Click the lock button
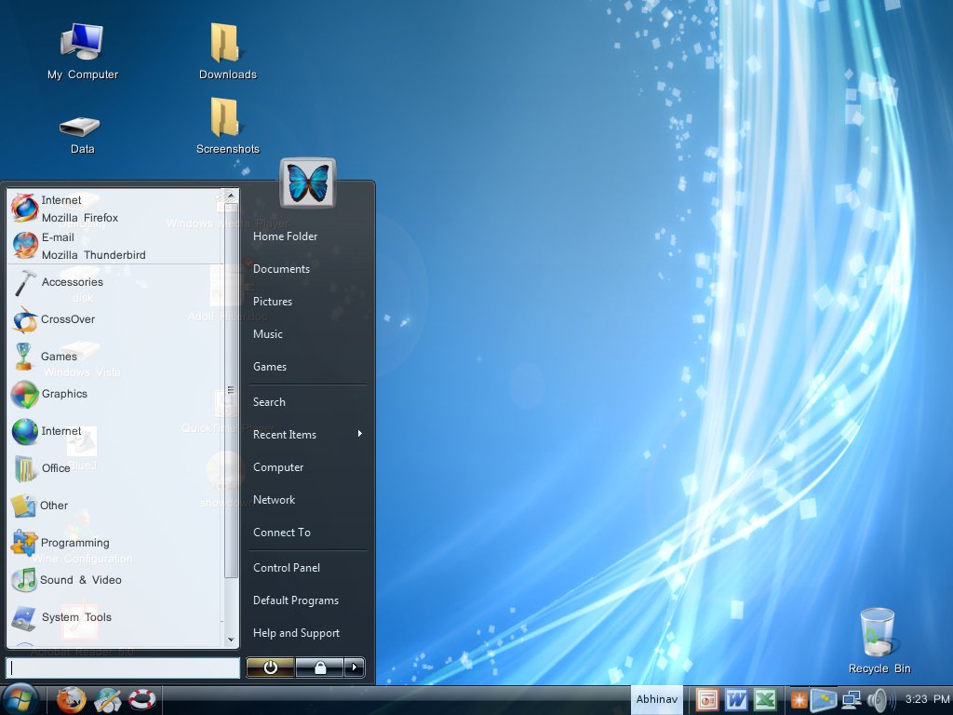This screenshot has height=715, width=953. (320, 668)
